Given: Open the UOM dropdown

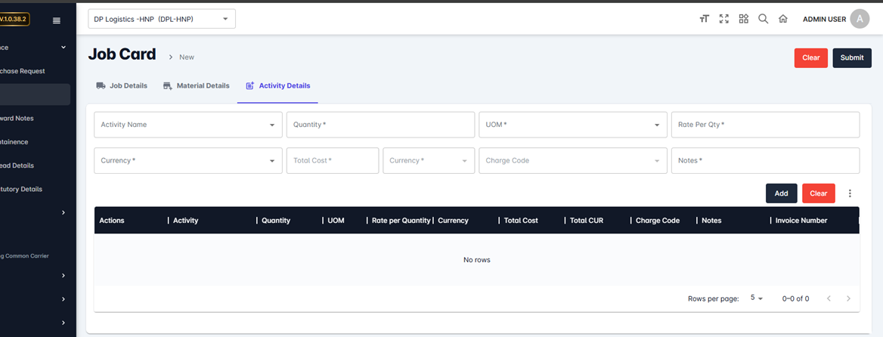Looking at the screenshot, I should 572,125.
